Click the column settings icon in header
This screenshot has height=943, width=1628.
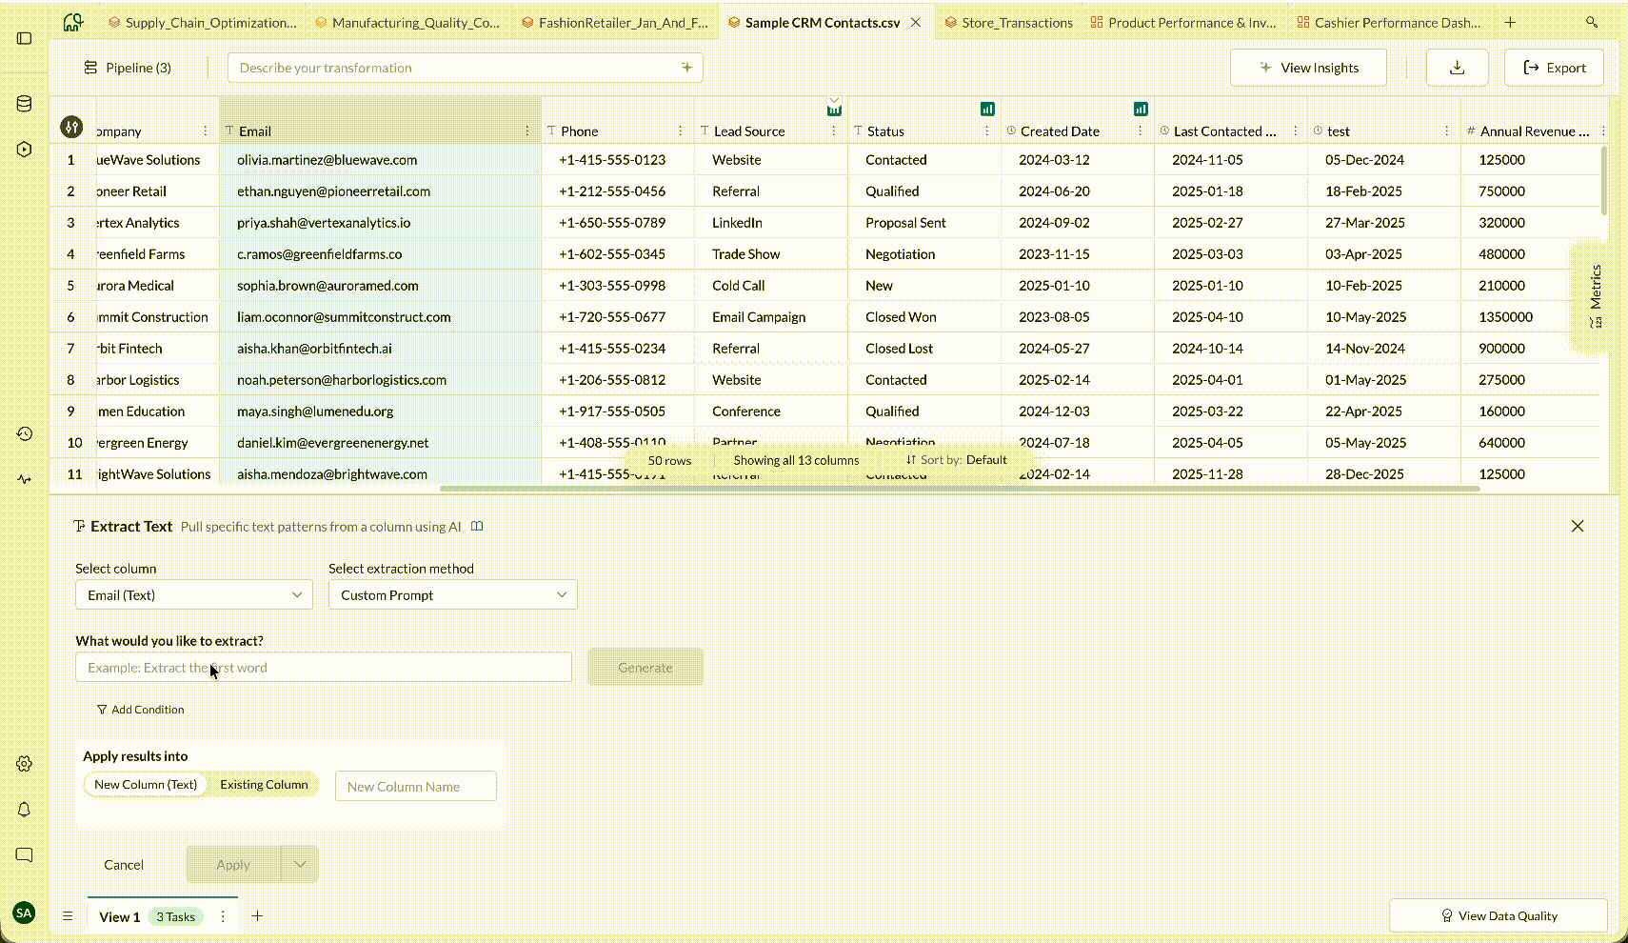click(x=71, y=127)
